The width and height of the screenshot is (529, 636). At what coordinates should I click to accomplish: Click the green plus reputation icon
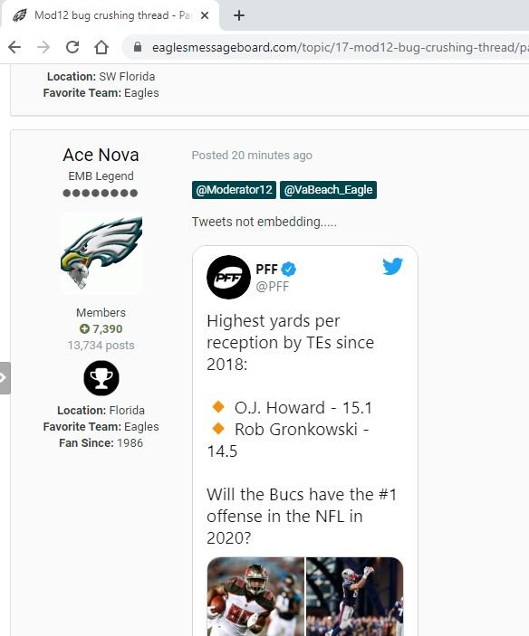pos(84,329)
